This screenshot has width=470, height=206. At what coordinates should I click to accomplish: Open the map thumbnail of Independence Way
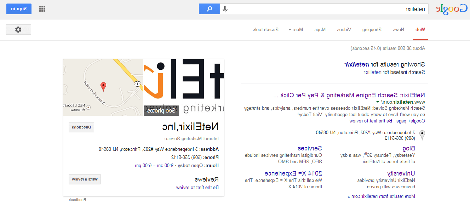pos(103,87)
